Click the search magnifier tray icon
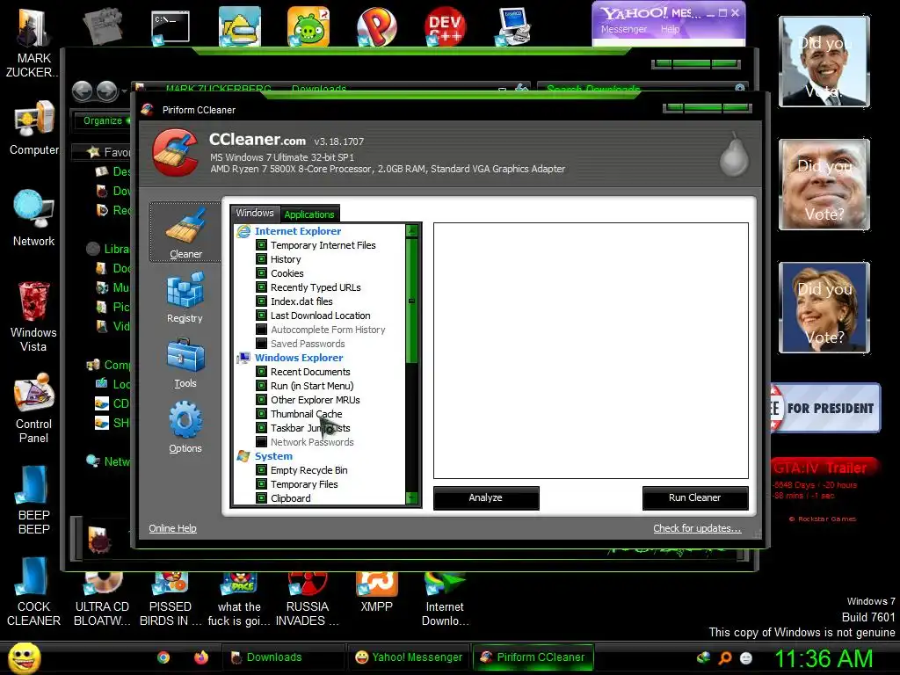Screen dimensions: 900x675 coord(725,657)
